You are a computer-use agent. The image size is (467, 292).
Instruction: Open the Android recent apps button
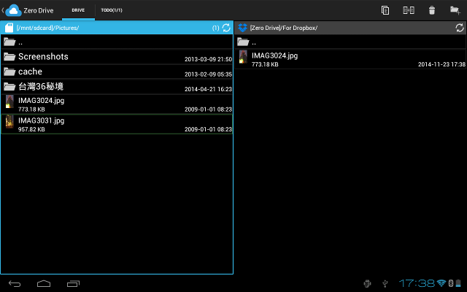[x=73, y=284]
